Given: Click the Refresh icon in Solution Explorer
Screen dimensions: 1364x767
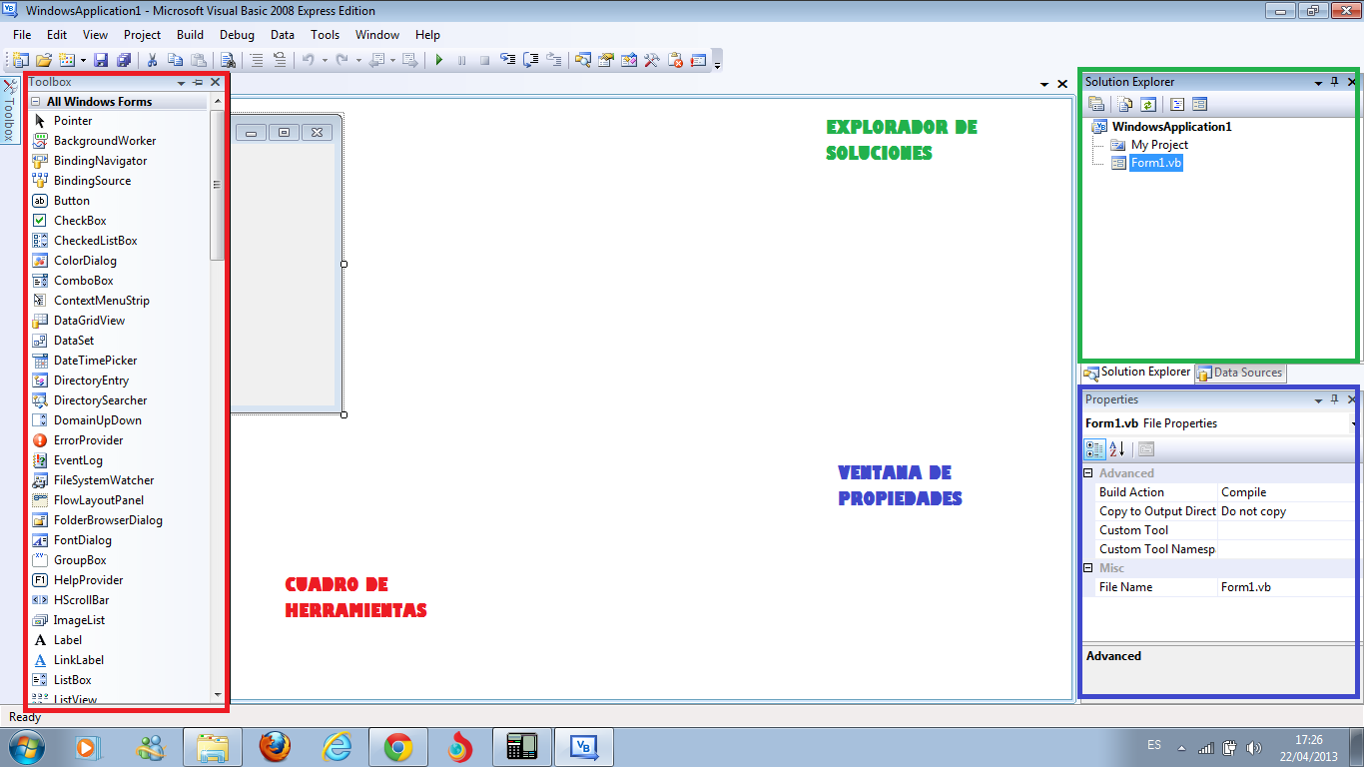Looking at the screenshot, I should coord(1147,103).
